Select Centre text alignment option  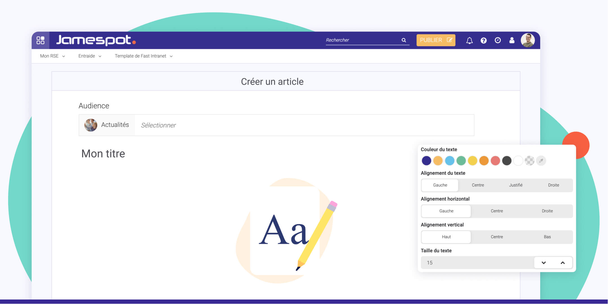pos(477,185)
